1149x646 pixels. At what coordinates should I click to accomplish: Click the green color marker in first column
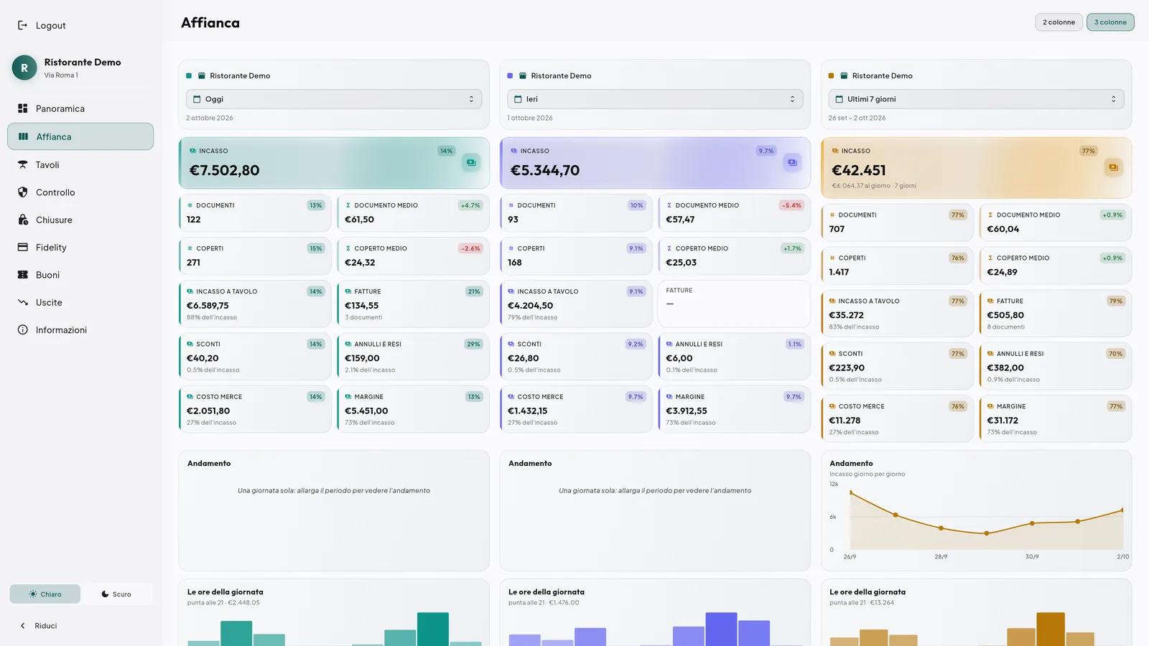[189, 75]
